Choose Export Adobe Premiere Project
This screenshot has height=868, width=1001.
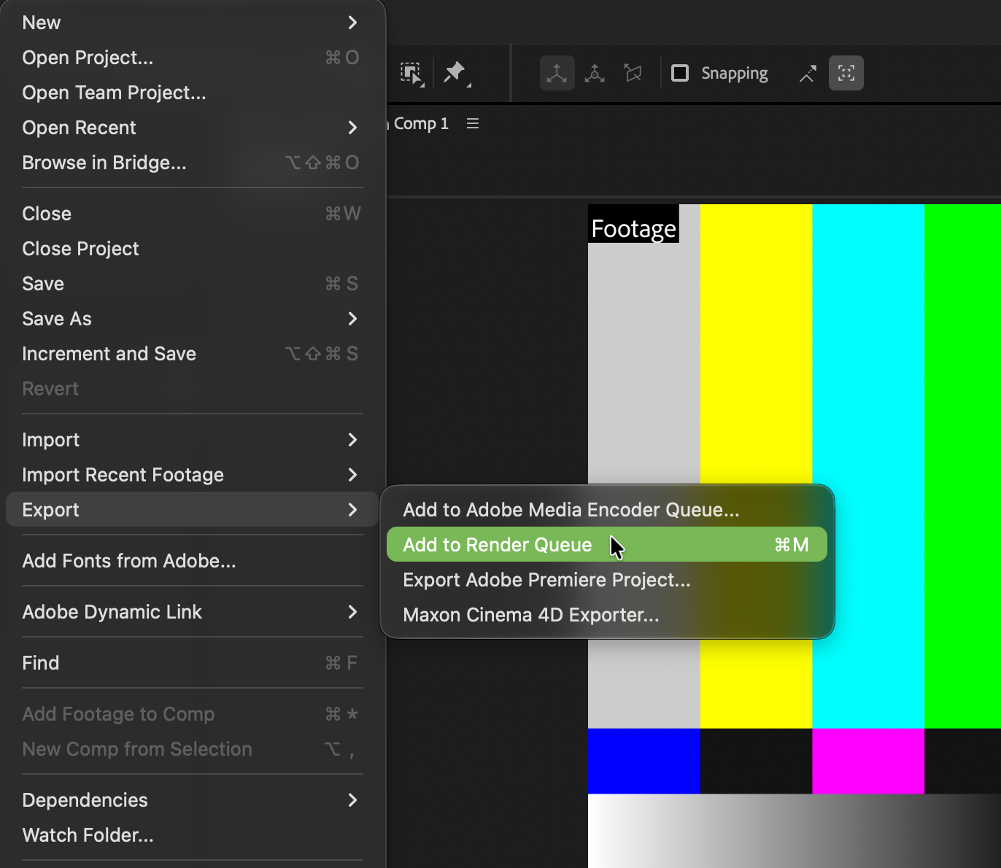607,580
